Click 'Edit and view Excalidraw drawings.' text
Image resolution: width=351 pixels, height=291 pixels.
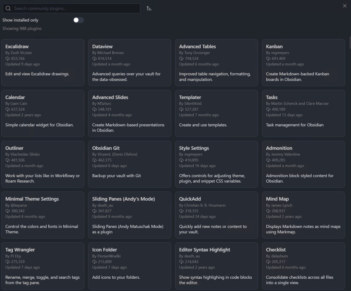pos(37,74)
